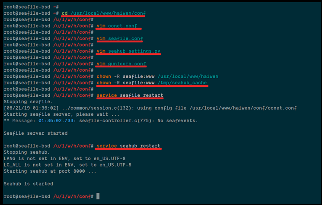Click the /usr/local/www/haiwen path in the chown command
The width and height of the screenshot is (322, 205).
coord(188,76)
